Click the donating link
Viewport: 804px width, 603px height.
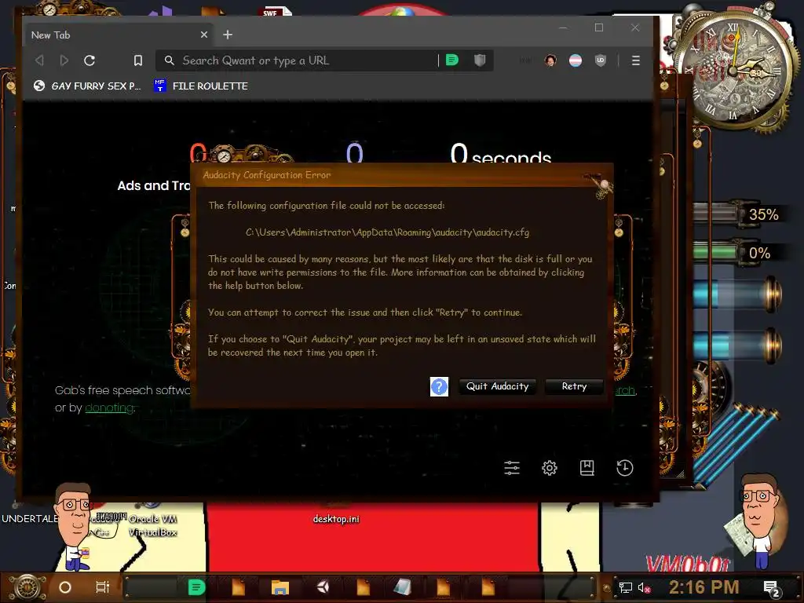(109, 407)
